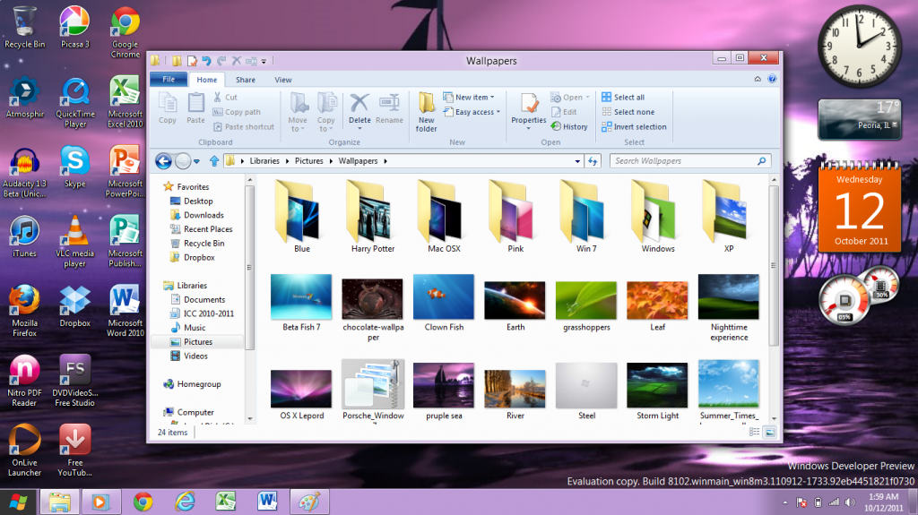Click the file list vertical scrollbar
Screen dimensions: 918x515
tap(774, 266)
